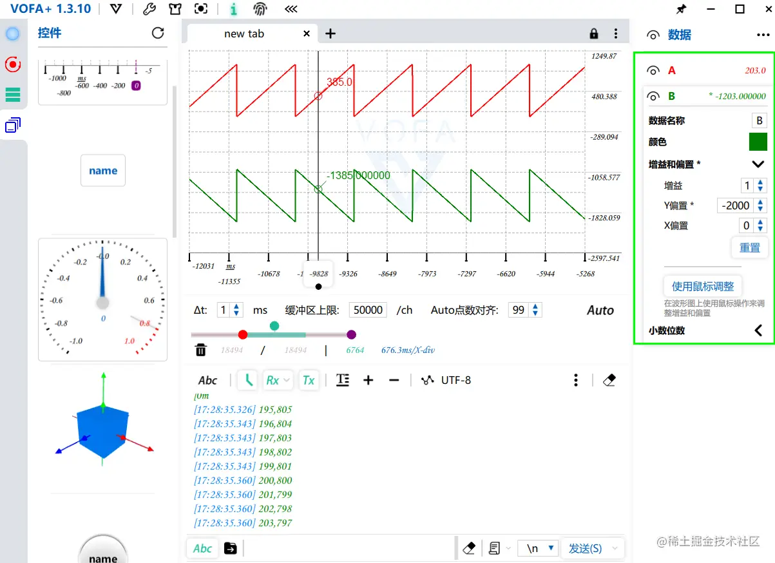The image size is (775, 563).
Task: Click the text format line-spacing icon
Action: coord(343,380)
